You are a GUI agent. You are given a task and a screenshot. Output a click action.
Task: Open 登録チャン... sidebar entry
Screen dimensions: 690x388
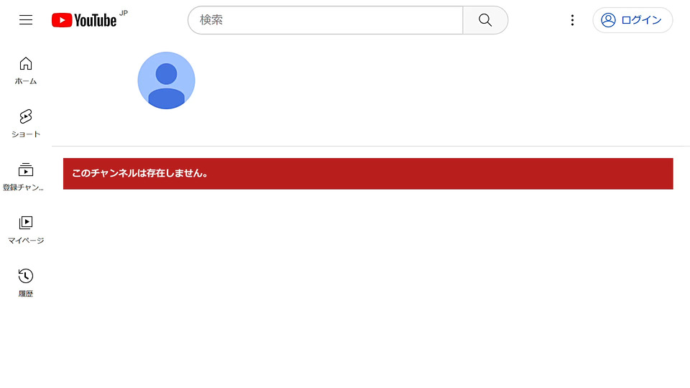pyautogui.click(x=23, y=188)
